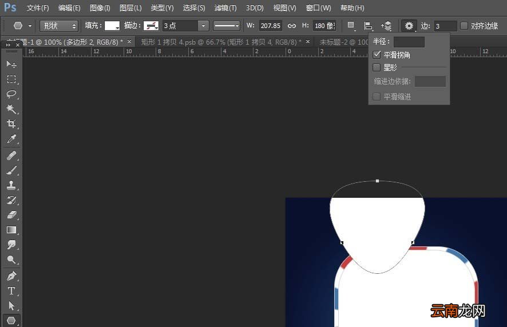Open the 文件(F) menu
This screenshot has height=327, width=507.
[38, 8]
